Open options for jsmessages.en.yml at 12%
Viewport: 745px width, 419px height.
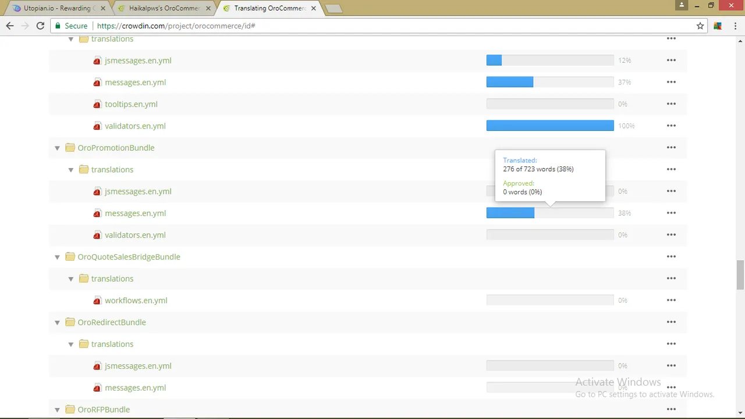click(671, 61)
